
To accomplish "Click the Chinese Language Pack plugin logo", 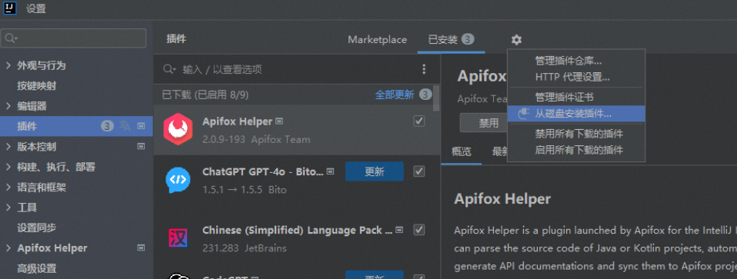I will click(178, 237).
